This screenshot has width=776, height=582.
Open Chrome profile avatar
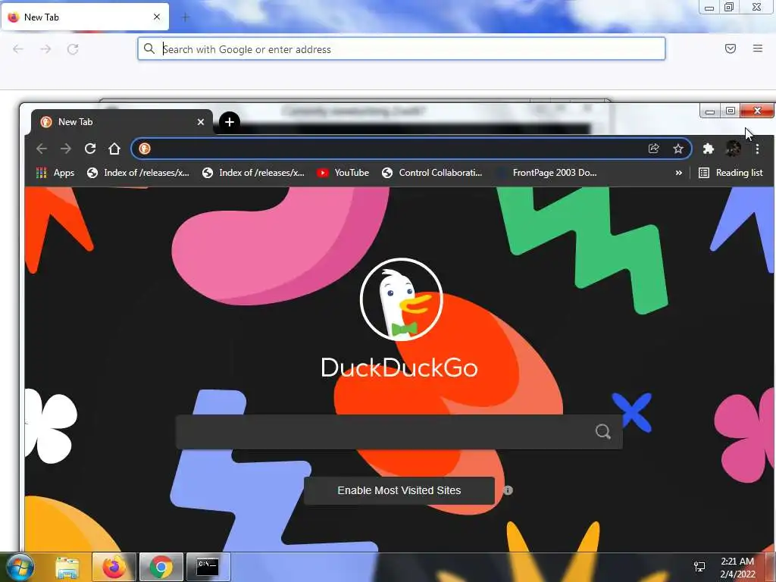click(733, 149)
